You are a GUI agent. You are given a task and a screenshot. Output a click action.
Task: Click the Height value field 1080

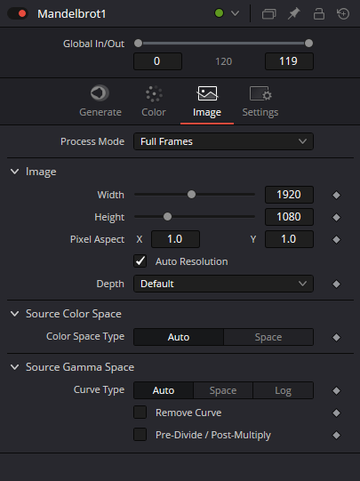(x=289, y=217)
